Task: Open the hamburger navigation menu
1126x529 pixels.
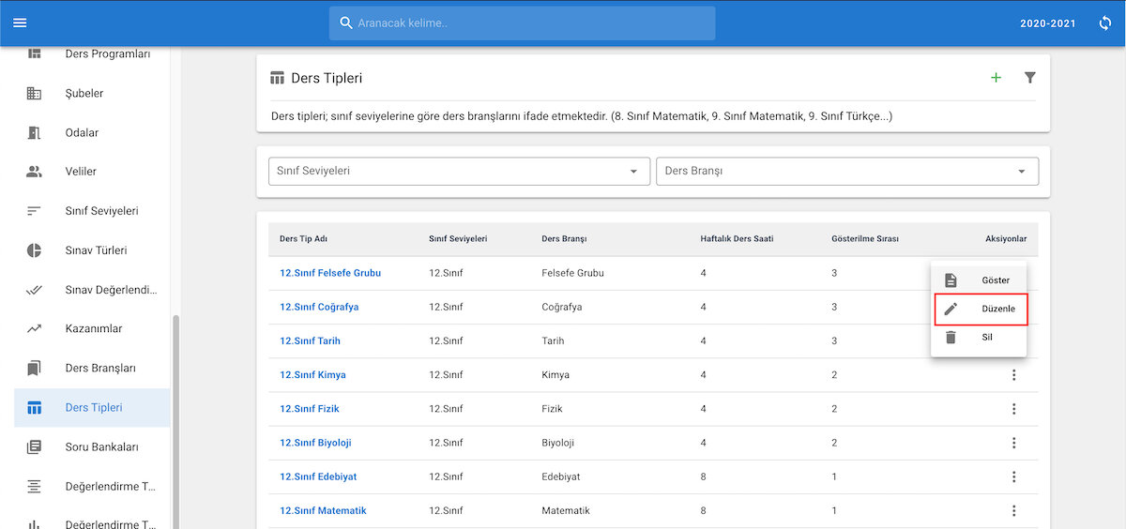Action: tap(20, 23)
